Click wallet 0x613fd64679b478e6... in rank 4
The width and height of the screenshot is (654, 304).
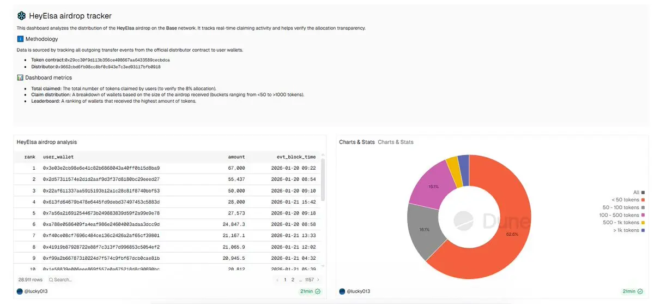pyautogui.click(x=101, y=202)
